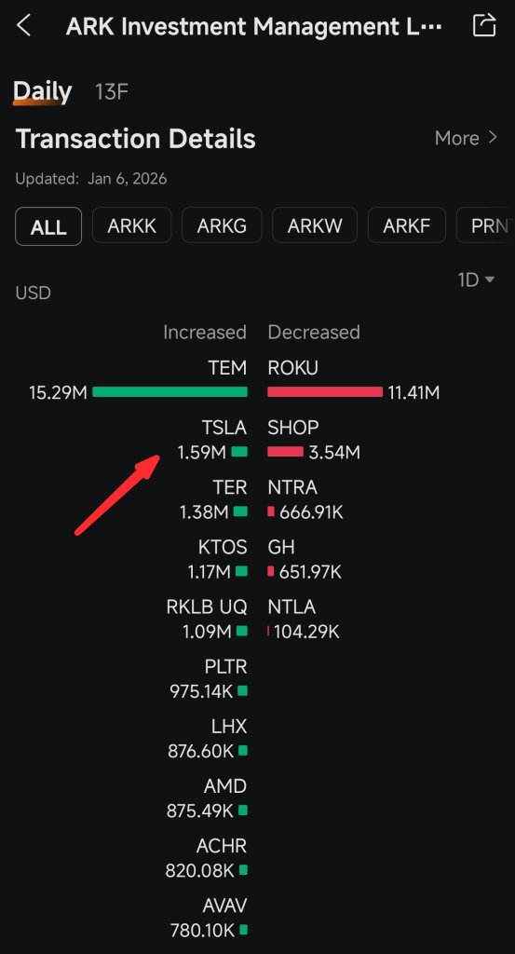Filter by ARKF fund
The image size is (515, 954).
click(407, 226)
